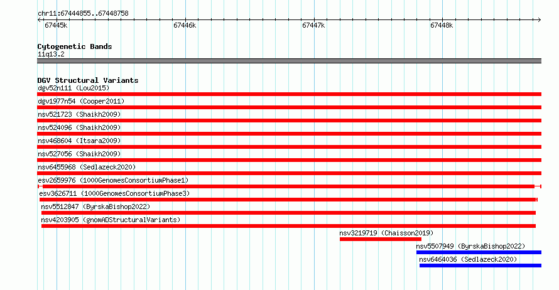The width and height of the screenshot is (559, 290).
Task: Open the nsv468604 (Itsara2009) variant
Action: point(79,141)
